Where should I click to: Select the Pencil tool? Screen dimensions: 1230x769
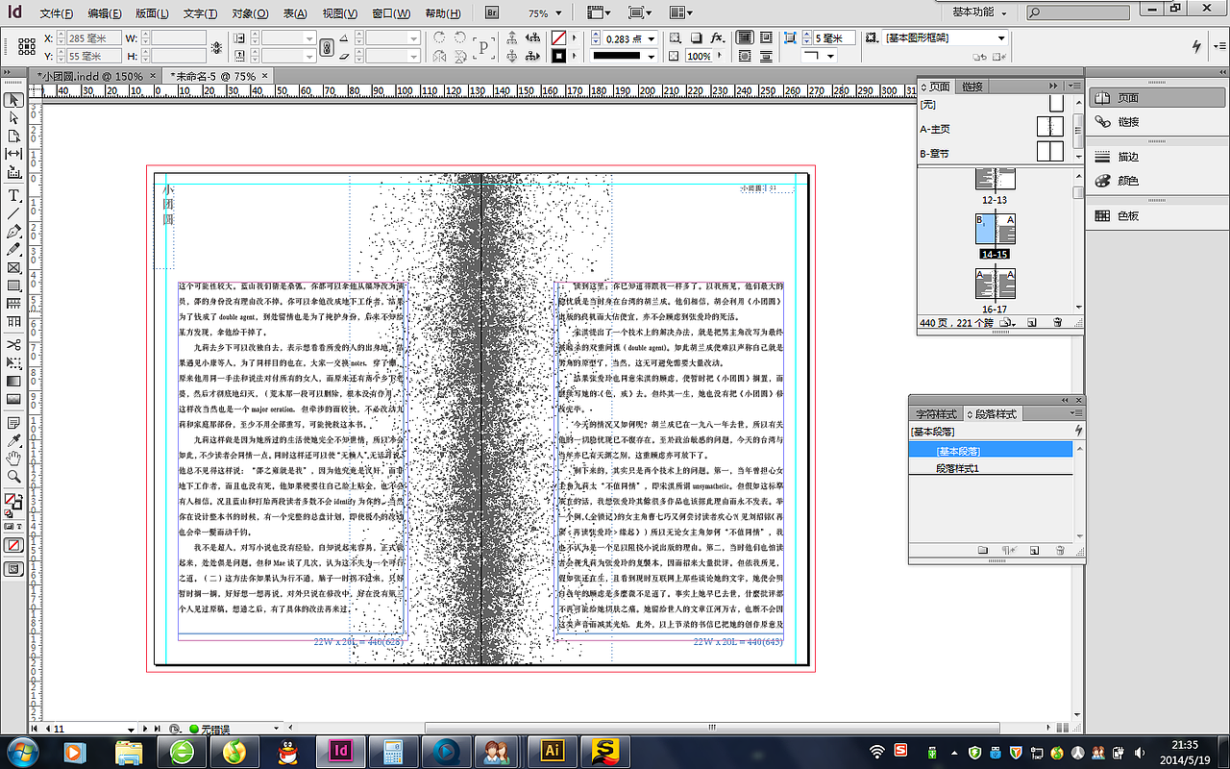pos(13,249)
